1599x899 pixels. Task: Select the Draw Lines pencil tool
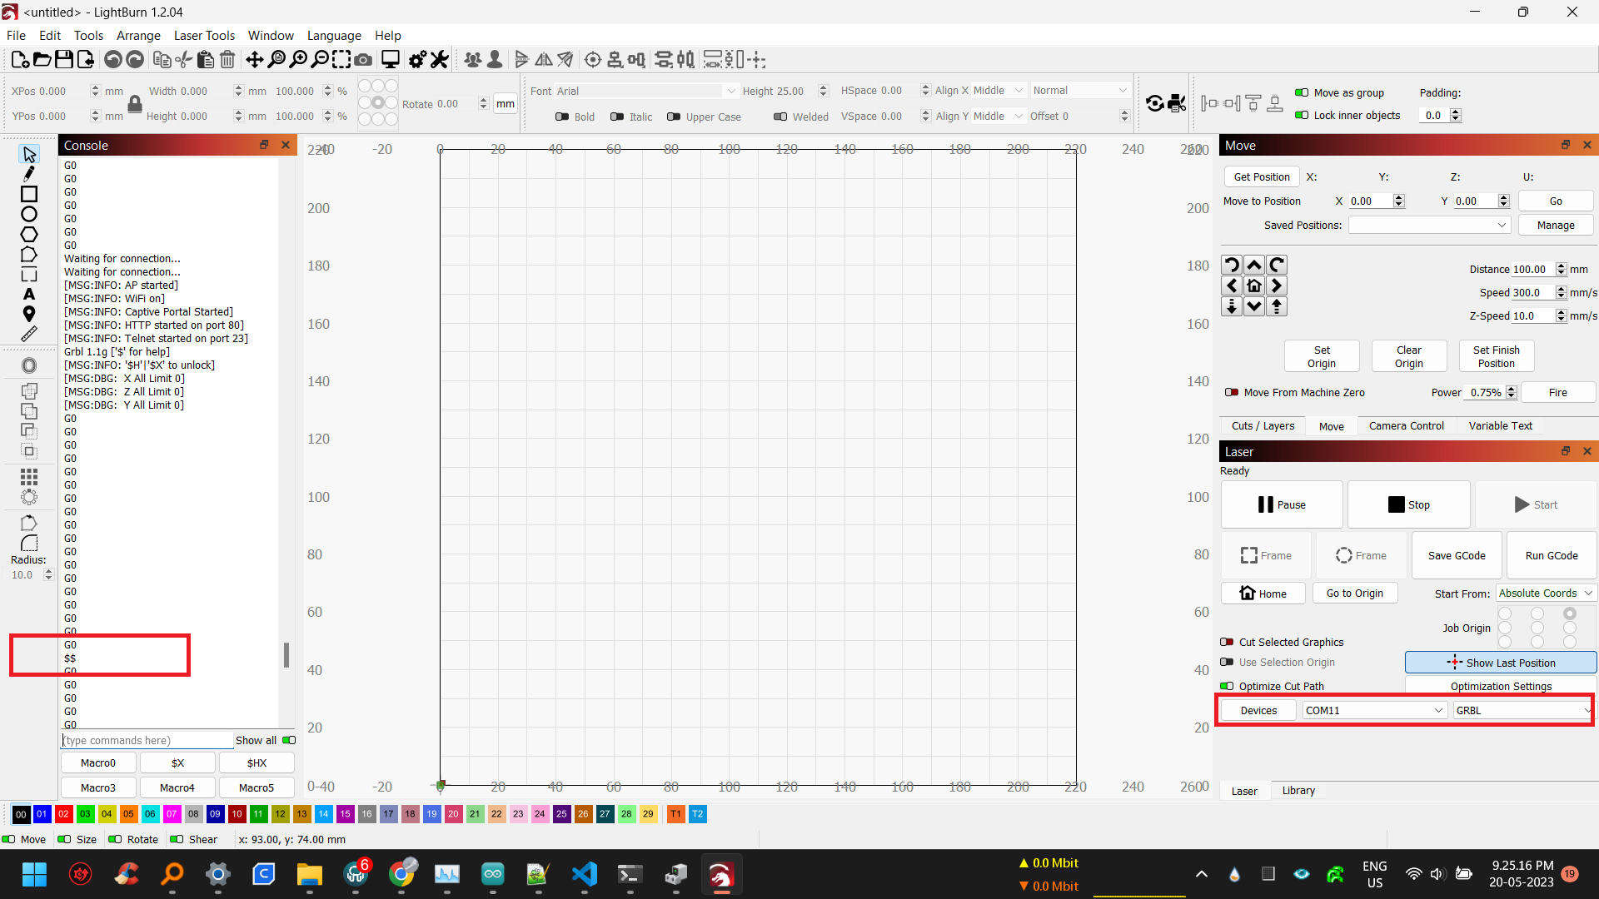29,174
